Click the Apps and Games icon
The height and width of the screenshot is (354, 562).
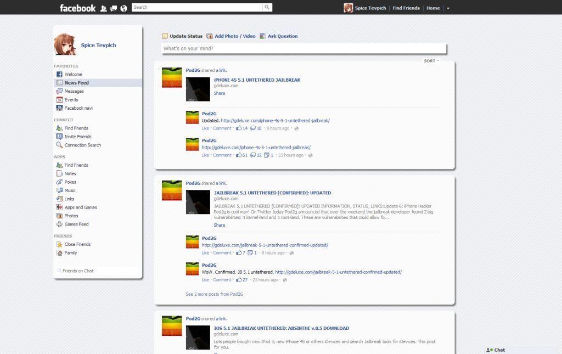click(x=59, y=207)
